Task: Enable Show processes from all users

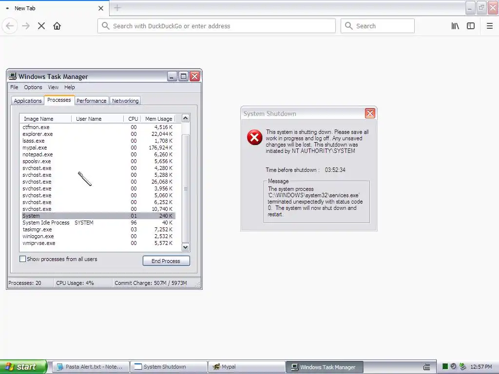Action: pyautogui.click(x=22, y=259)
